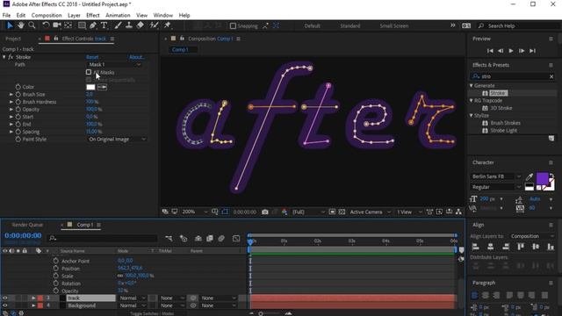Toggle stopwatch for End property
Viewport: 562px width, 316px height.
18,124
